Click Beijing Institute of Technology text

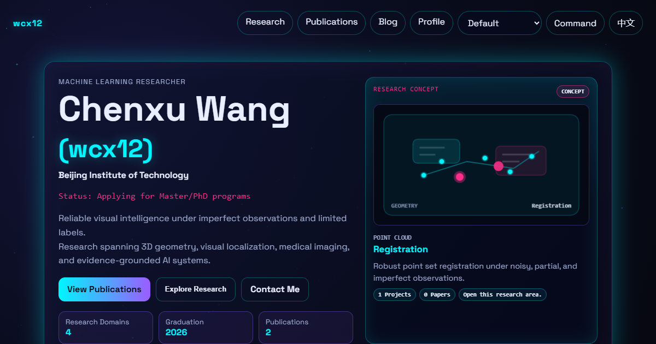tap(124, 175)
